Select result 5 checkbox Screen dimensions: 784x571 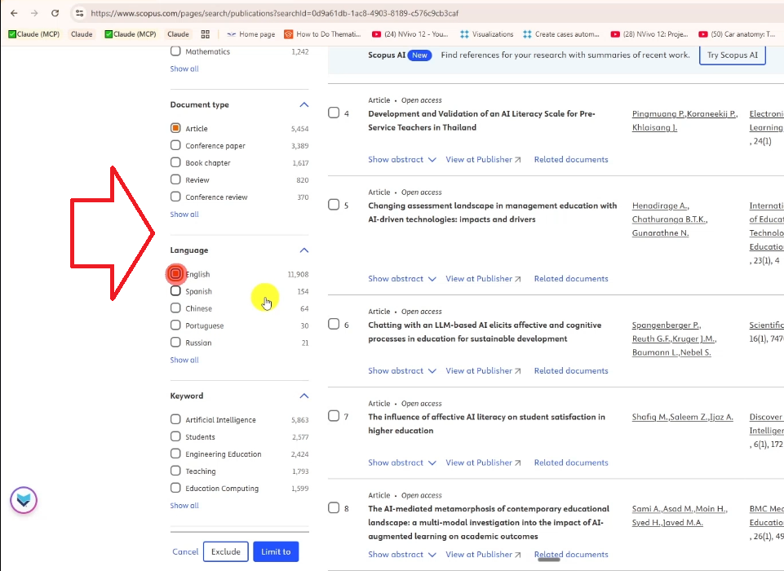(334, 205)
